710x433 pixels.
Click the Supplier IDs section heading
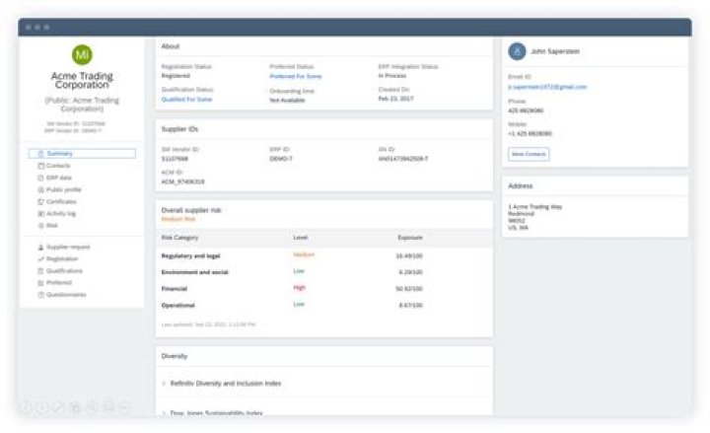179,129
